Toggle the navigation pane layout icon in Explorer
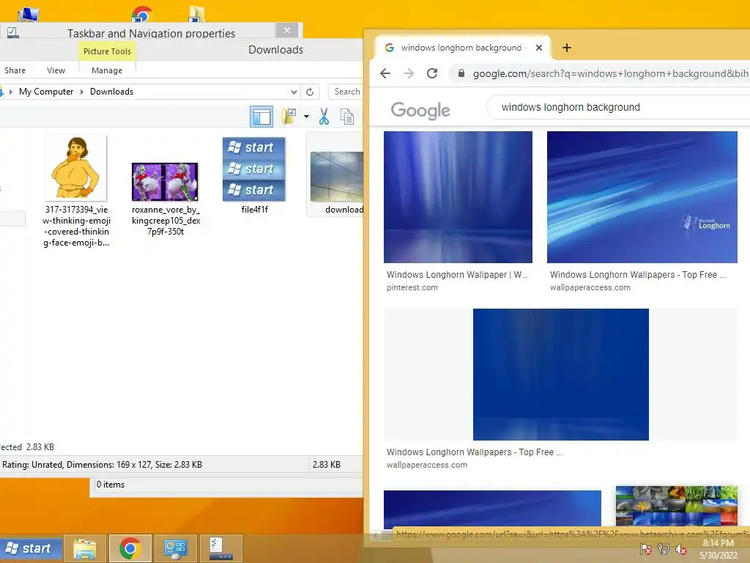 click(x=261, y=117)
